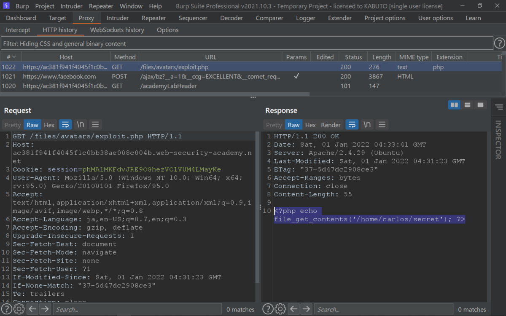Open the Help menu
The height and width of the screenshot is (316, 506).
[x=155, y=6]
